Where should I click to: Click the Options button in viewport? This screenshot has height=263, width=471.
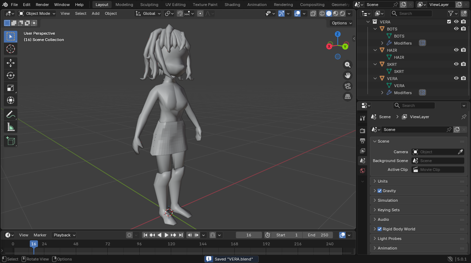click(x=341, y=23)
